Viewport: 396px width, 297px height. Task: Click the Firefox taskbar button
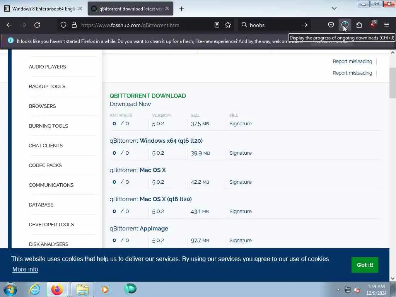[57, 289]
